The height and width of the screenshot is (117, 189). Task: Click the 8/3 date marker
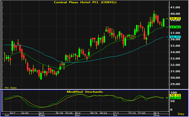(157, 113)
